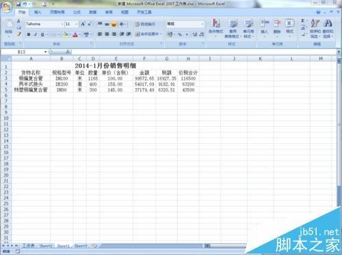342x255 pixels.
Task: Click the Undo arrow icon
Action: (25, 4)
